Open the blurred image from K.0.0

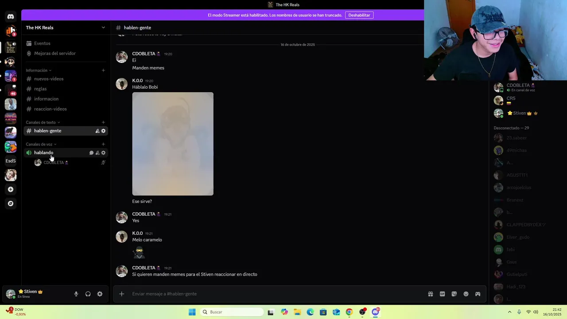tap(173, 144)
